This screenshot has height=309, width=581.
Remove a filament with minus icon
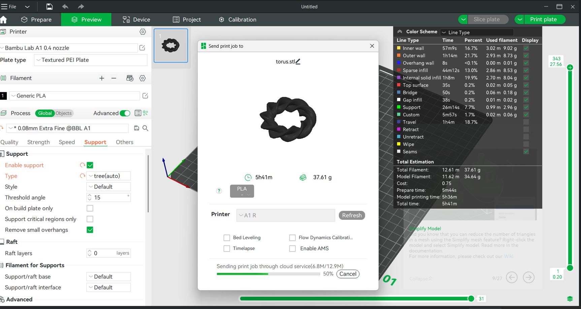114,78
